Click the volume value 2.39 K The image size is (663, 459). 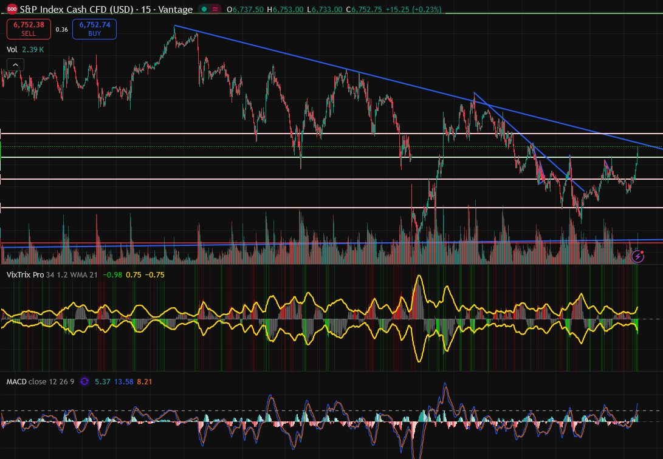click(x=33, y=50)
